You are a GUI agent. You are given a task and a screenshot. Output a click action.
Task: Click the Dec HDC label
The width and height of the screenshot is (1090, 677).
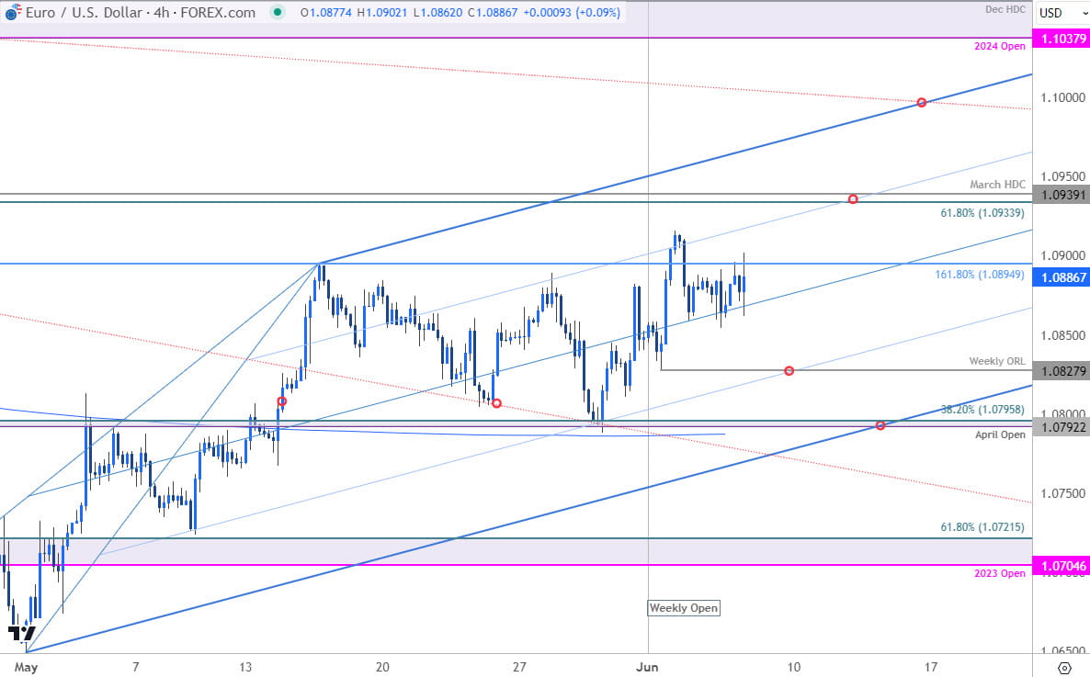tap(1005, 10)
